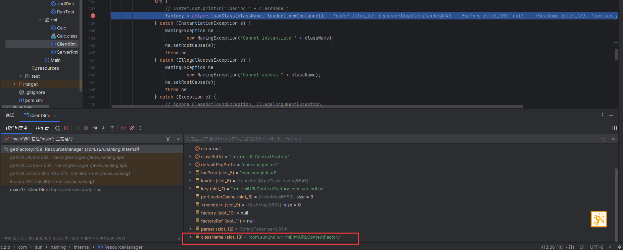Close the ClientRmi debug tab
The height and width of the screenshot is (250, 623).
pos(55,116)
